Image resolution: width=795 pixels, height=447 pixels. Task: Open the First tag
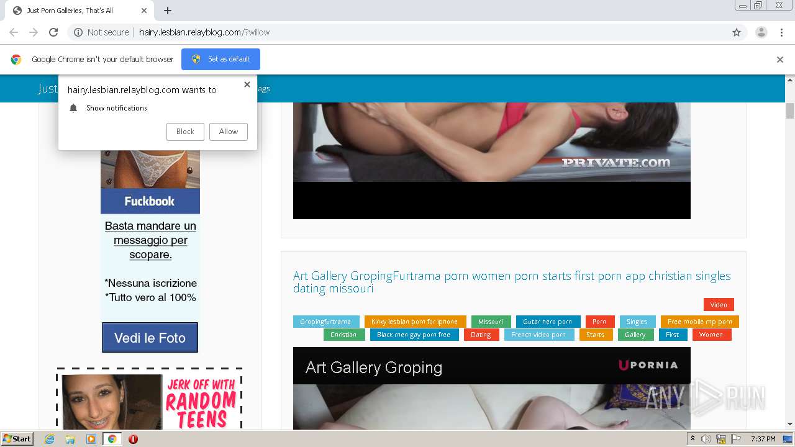tap(673, 335)
